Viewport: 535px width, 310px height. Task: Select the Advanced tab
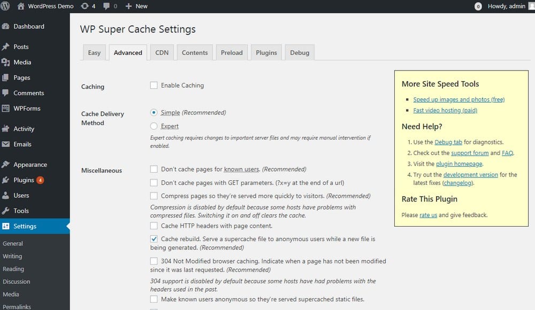tap(128, 52)
